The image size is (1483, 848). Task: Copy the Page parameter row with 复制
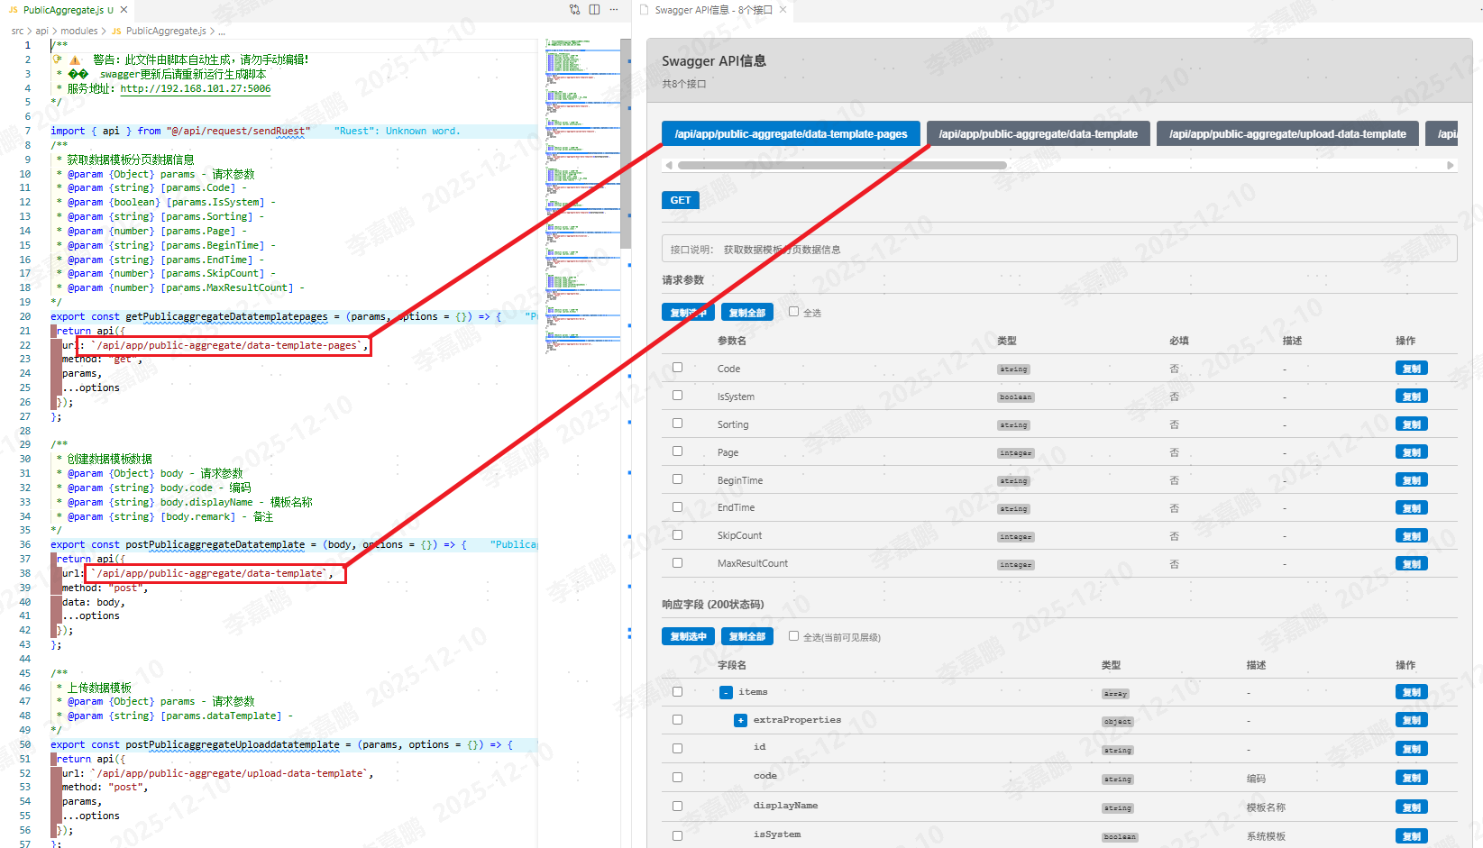[x=1412, y=452]
